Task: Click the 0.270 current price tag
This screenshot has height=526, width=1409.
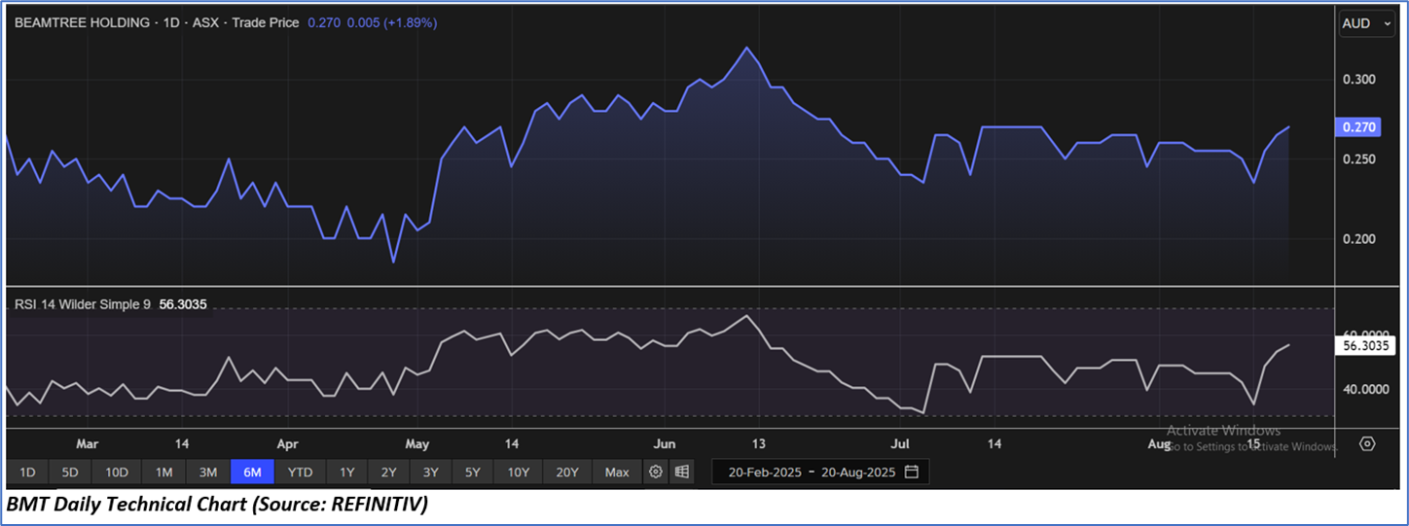Action: coord(1357,126)
